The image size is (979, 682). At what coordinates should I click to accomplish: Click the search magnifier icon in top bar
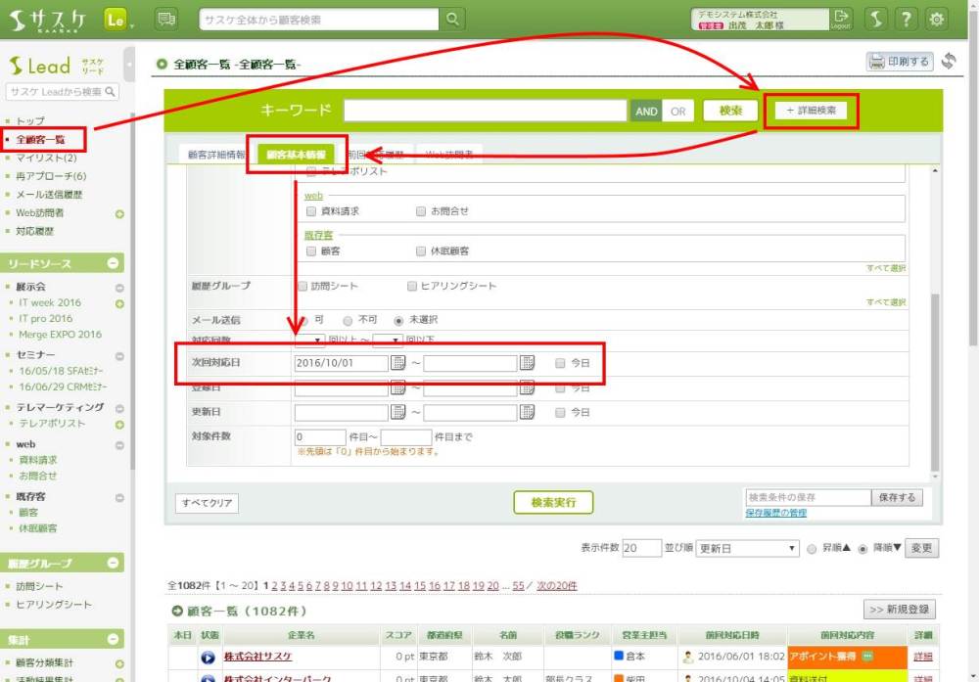tap(451, 19)
